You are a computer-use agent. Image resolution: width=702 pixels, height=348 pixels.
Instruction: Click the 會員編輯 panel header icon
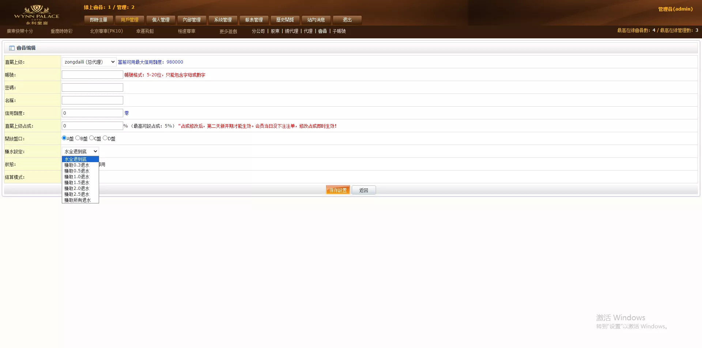12,48
